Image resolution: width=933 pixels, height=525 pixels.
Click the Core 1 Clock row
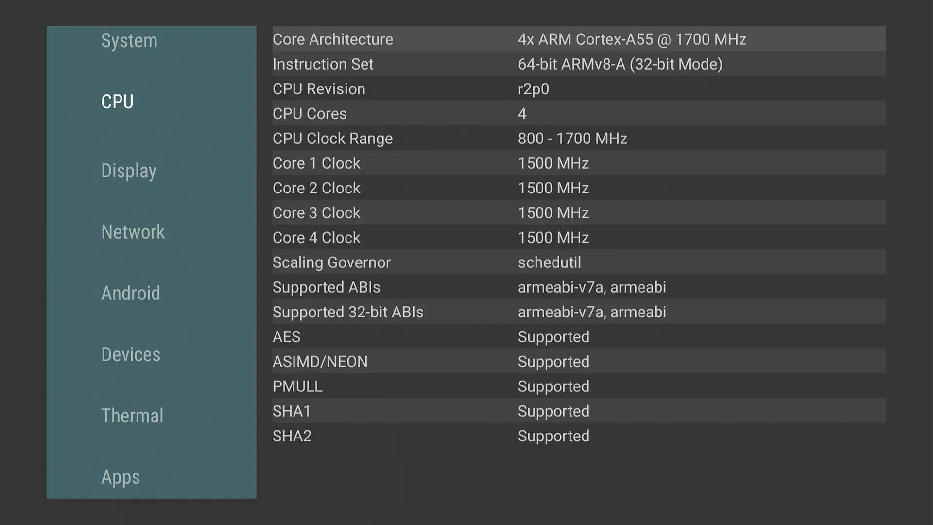click(x=578, y=163)
